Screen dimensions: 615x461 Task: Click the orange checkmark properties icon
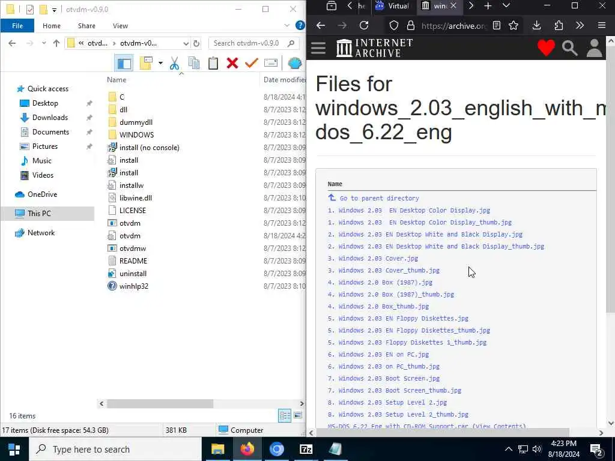(252, 62)
